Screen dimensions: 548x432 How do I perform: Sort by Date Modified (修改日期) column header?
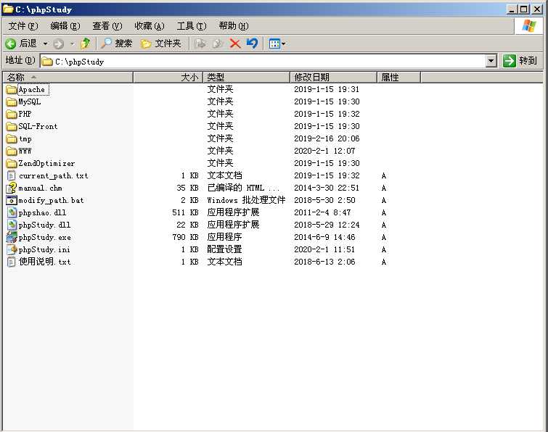333,77
